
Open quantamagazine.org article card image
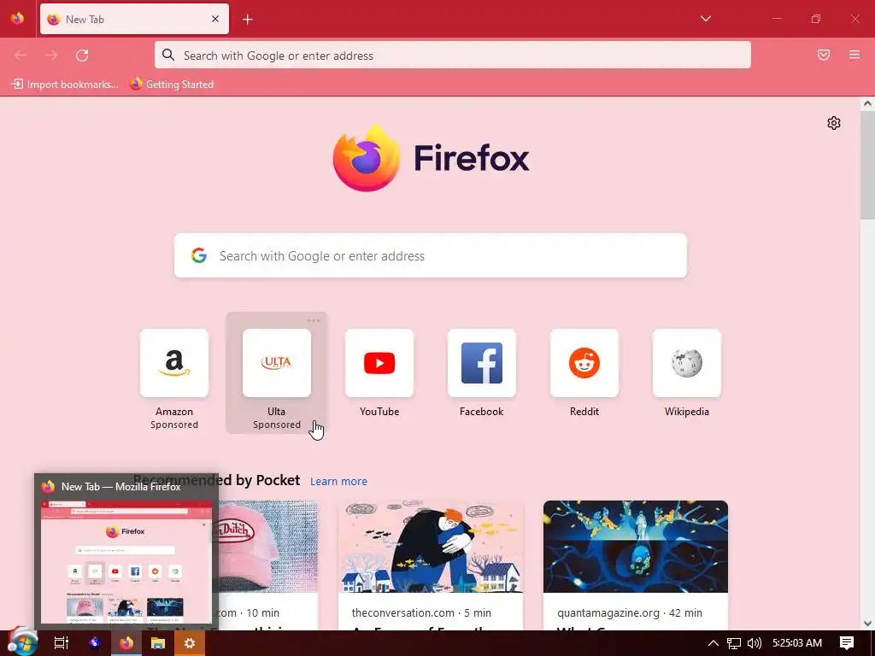(x=636, y=547)
